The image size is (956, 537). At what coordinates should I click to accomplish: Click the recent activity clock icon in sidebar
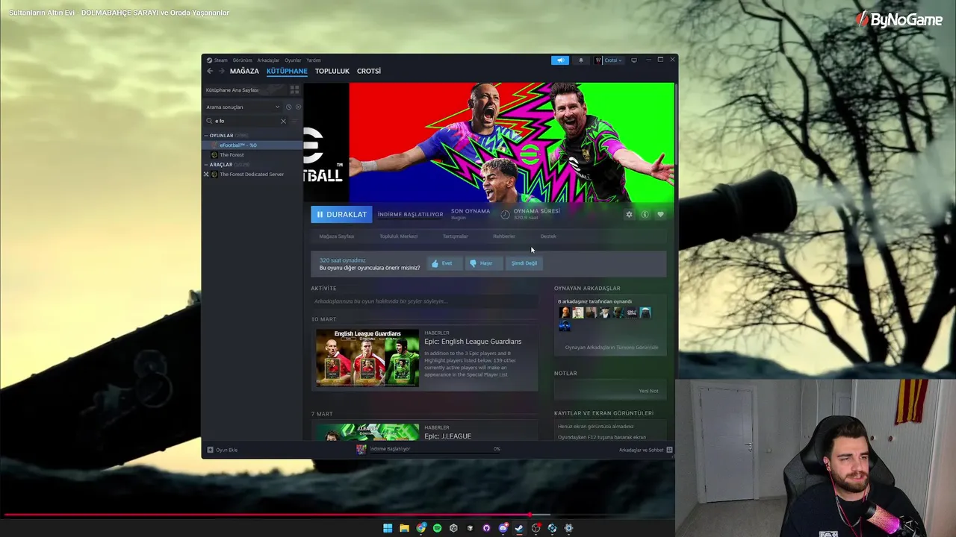[288, 107]
